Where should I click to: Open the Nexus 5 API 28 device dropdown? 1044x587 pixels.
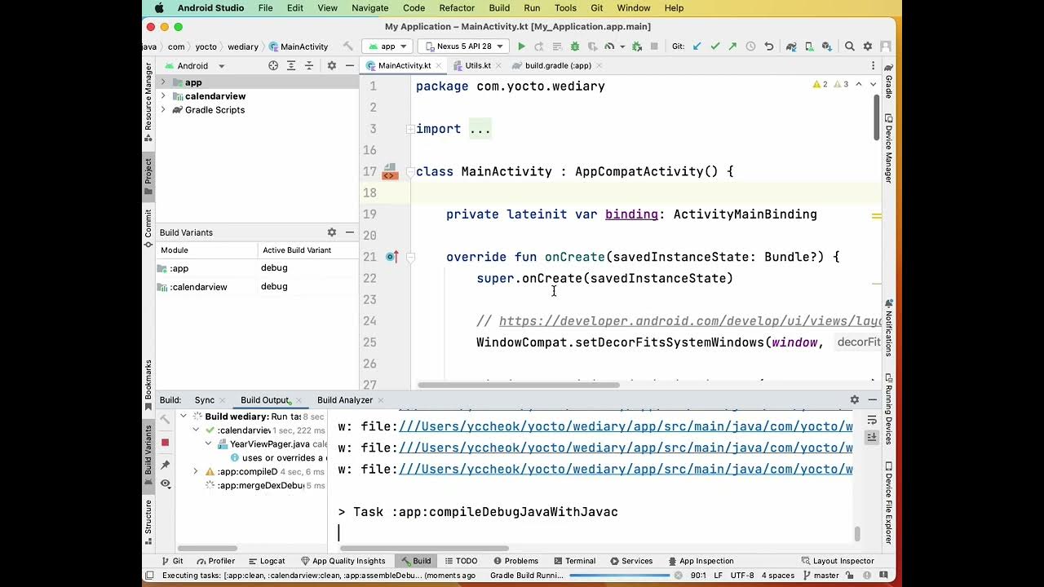(x=463, y=46)
